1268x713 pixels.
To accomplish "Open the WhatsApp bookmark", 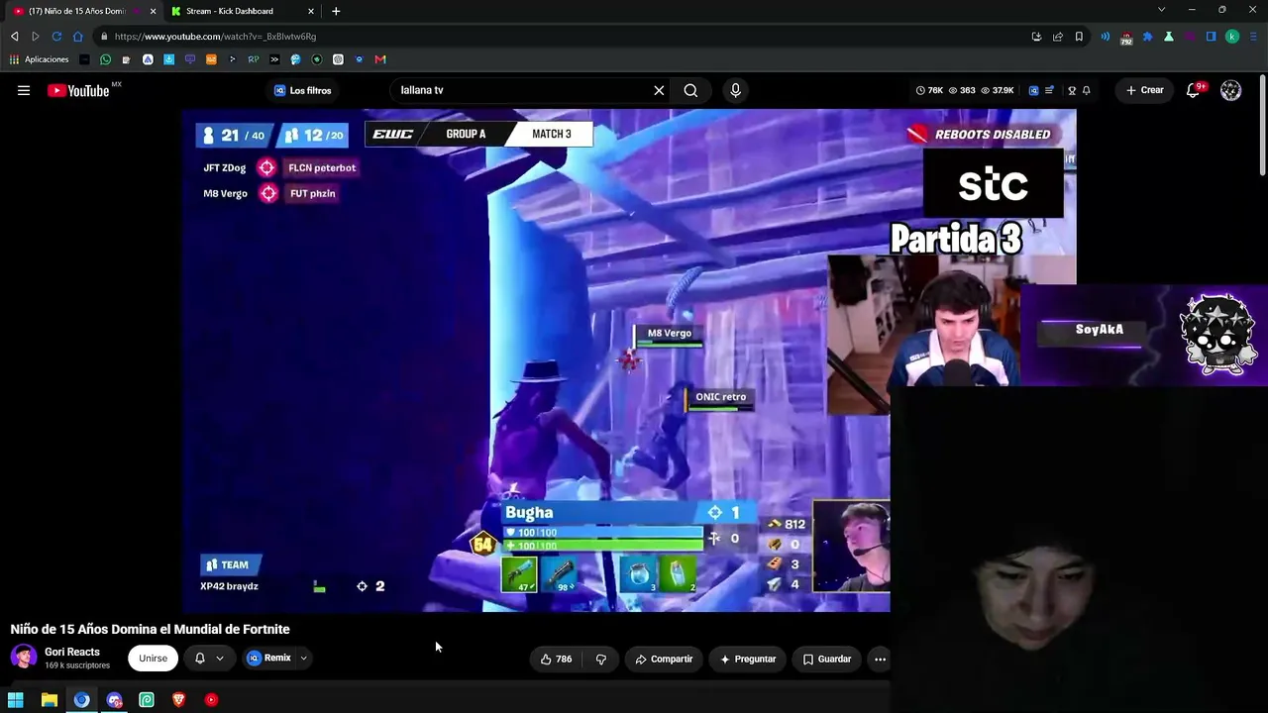I will [105, 59].
